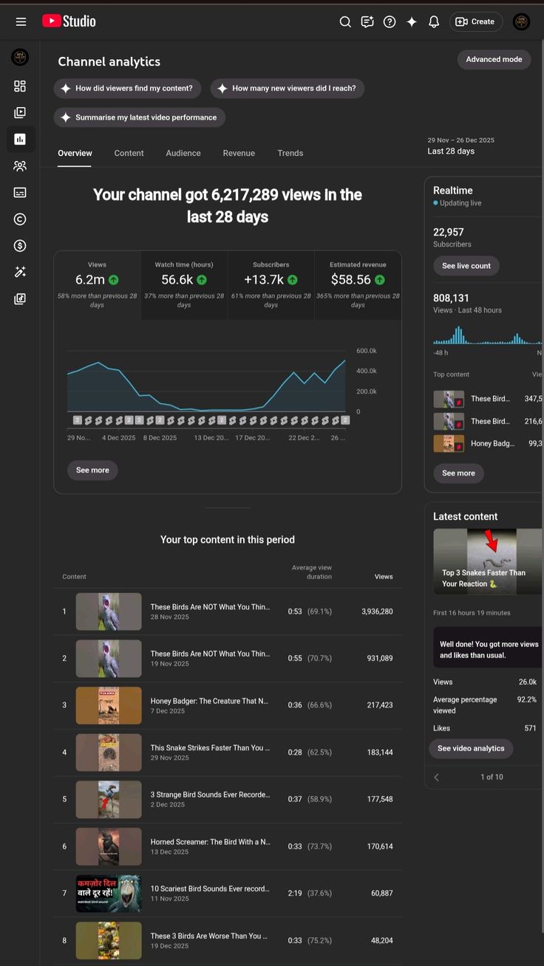Viewport: 544px width, 966px height.
Task: Click average view duration 2:19 (37.6%)
Action: [x=310, y=894]
